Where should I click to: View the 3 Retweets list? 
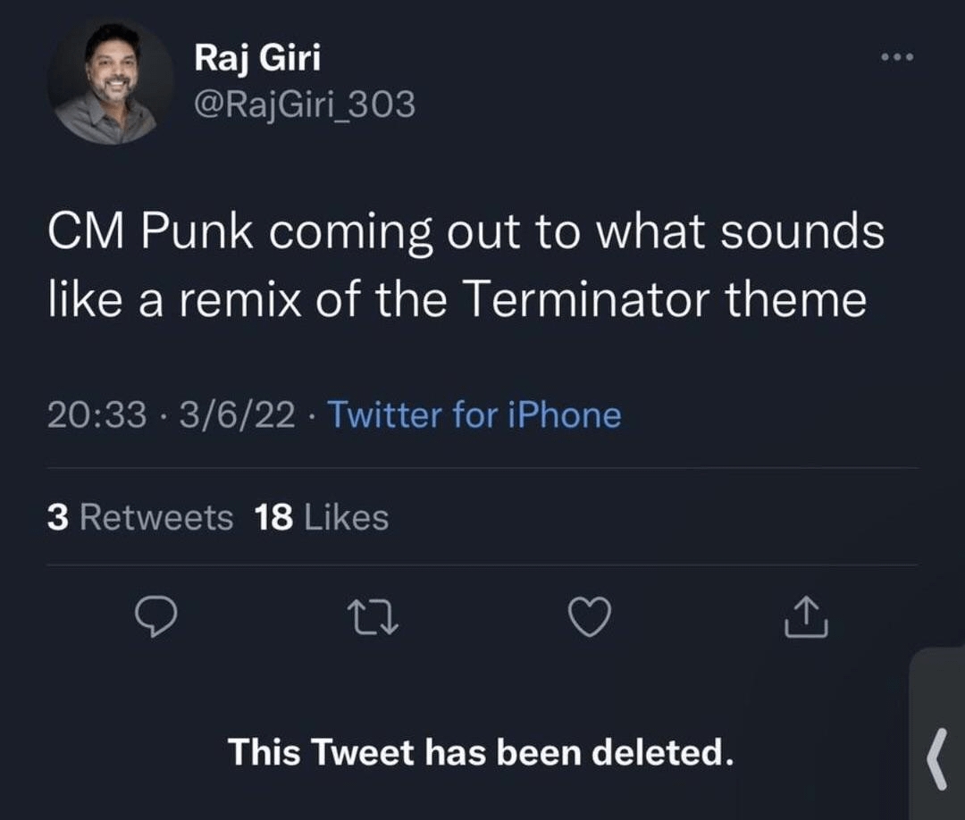tap(139, 517)
